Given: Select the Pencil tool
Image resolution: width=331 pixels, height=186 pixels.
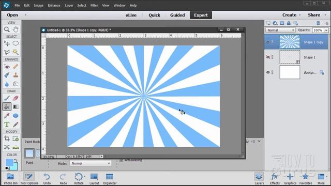Looking at the screenshot, I should coord(16,125).
